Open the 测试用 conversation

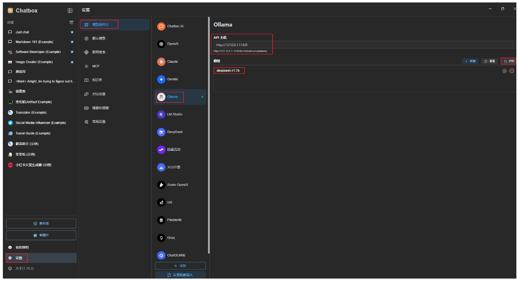coord(41,71)
